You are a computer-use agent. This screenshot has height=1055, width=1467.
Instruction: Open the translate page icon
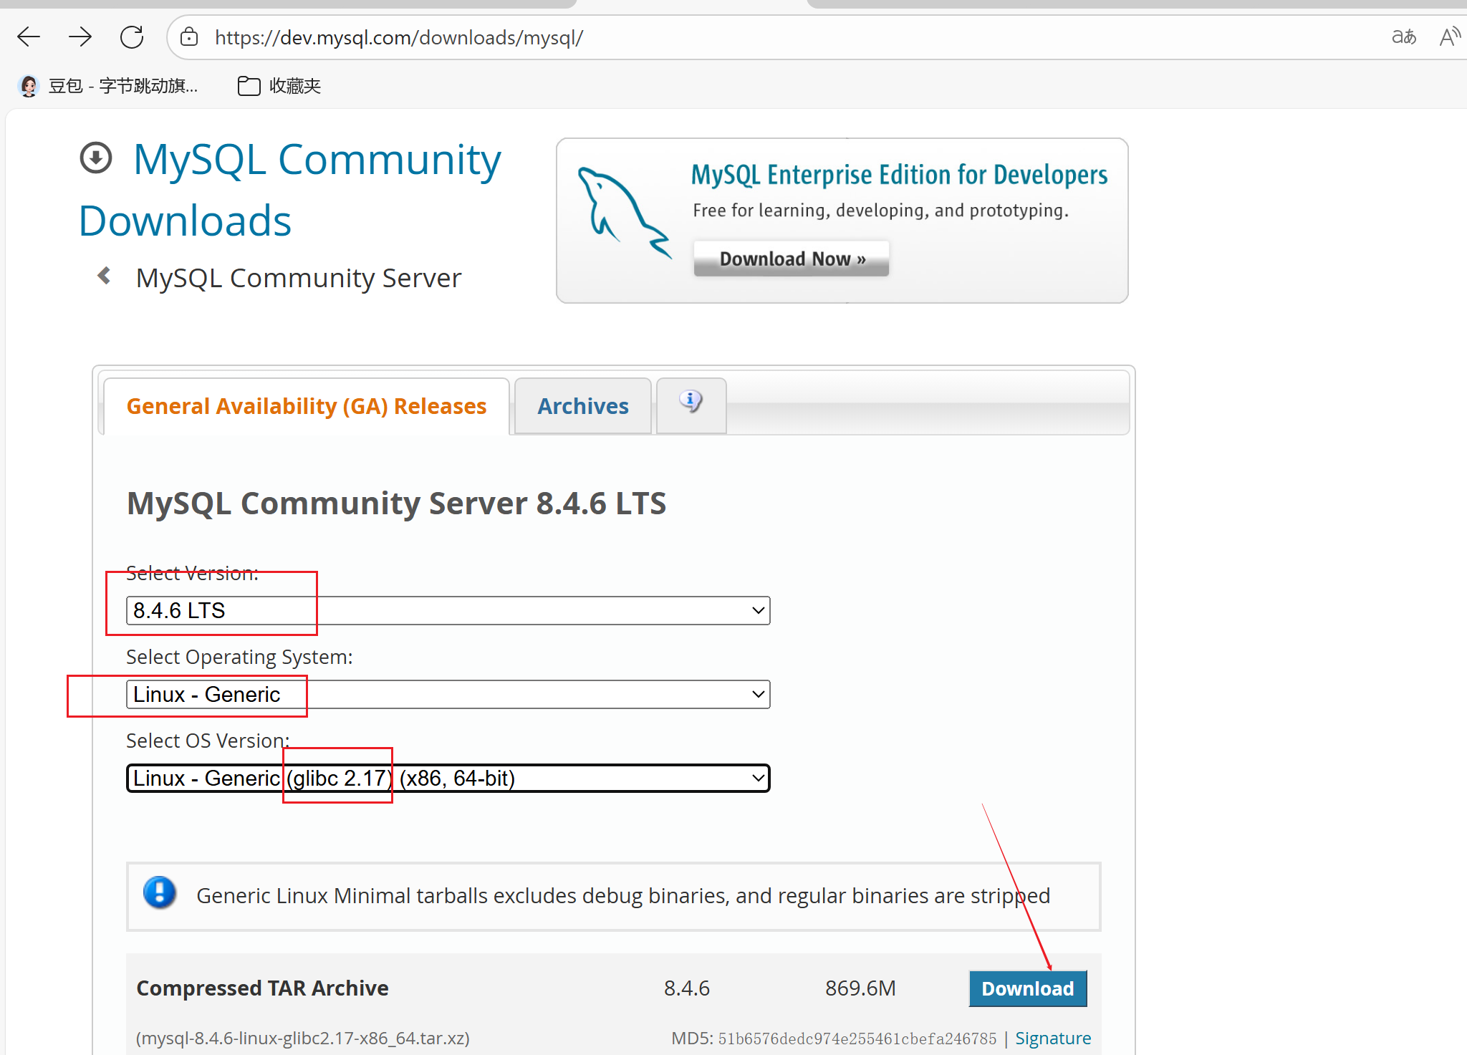pyautogui.click(x=1403, y=37)
